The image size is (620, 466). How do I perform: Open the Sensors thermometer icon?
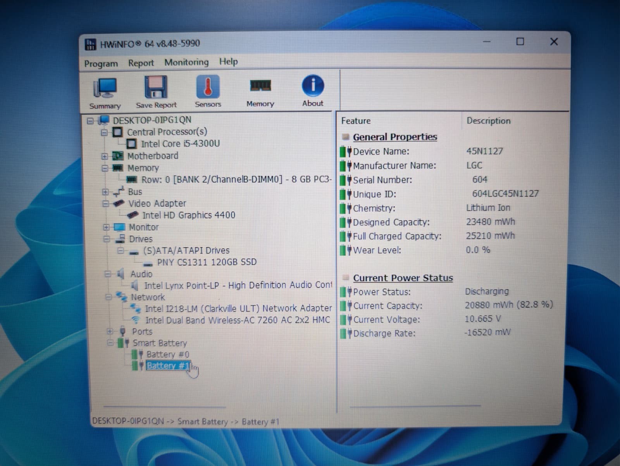pos(208,87)
